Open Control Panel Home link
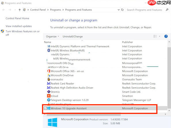The image size is (171, 128). click(17, 18)
